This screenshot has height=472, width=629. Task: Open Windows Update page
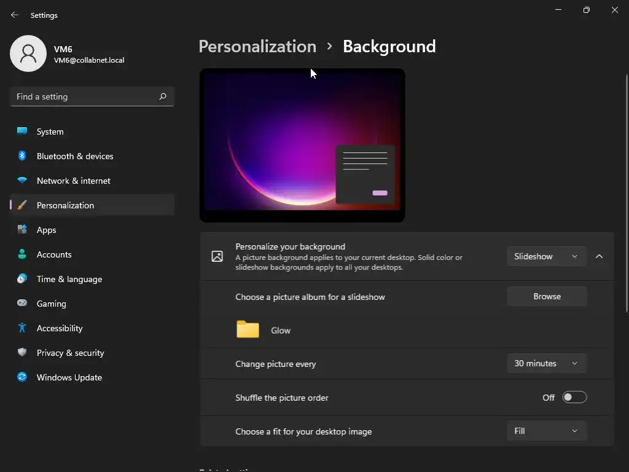(92, 377)
